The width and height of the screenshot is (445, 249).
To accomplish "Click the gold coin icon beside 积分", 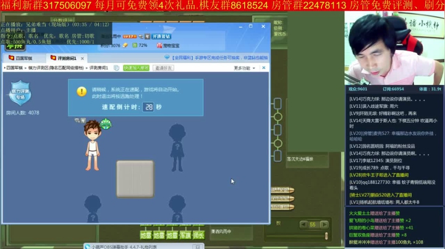I will click(125, 45).
